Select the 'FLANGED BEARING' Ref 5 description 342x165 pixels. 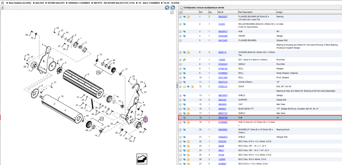coord(248,41)
